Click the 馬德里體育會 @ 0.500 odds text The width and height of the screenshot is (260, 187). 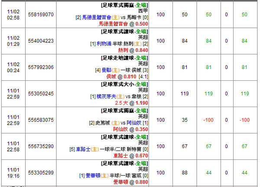tap(123, 24)
